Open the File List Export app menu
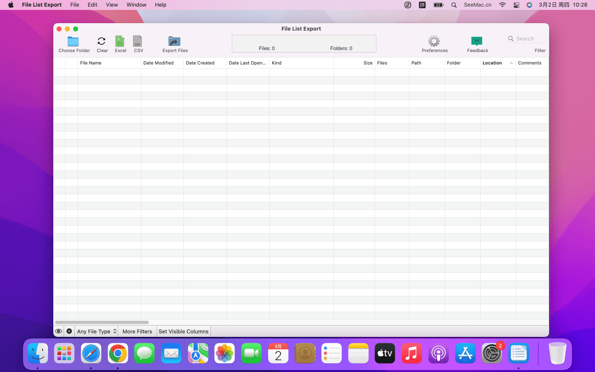Viewport: 595px width, 372px height. point(42,5)
